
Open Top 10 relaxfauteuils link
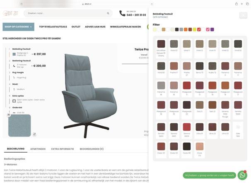click(x=53, y=27)
